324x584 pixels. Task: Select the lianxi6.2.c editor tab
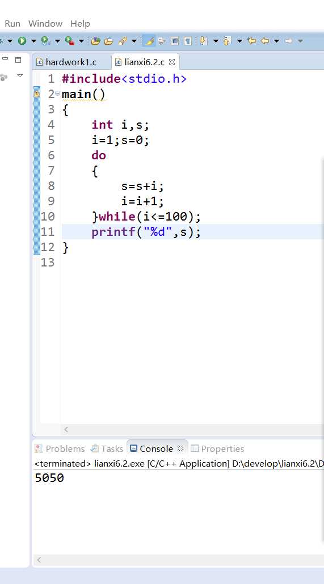coord(144,62)
